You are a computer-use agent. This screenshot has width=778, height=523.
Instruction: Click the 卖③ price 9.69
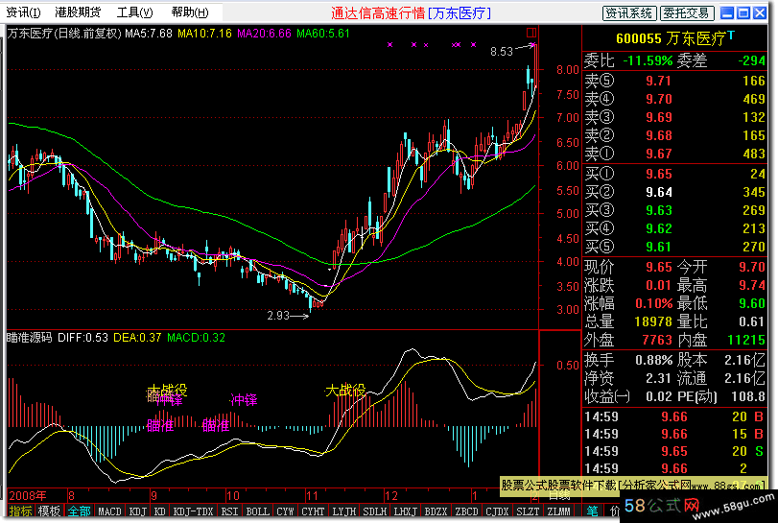[658, 117]
